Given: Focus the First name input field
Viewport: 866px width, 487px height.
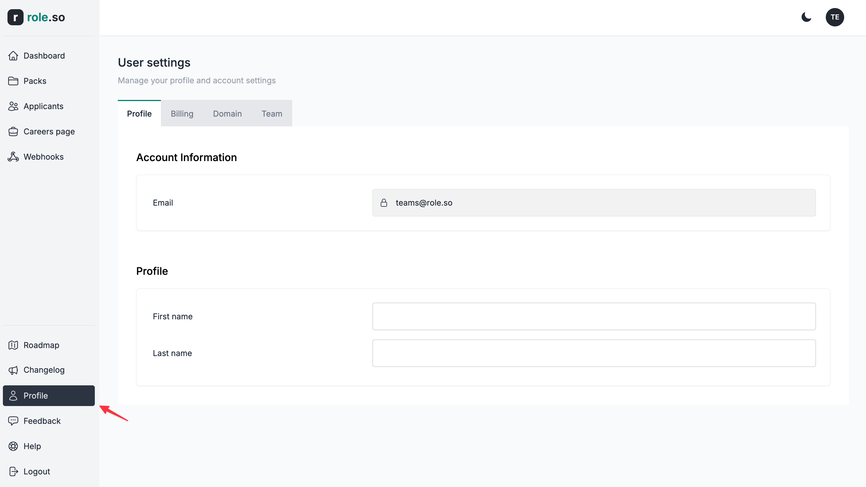Looking at the screenshot, I should 594,316.
